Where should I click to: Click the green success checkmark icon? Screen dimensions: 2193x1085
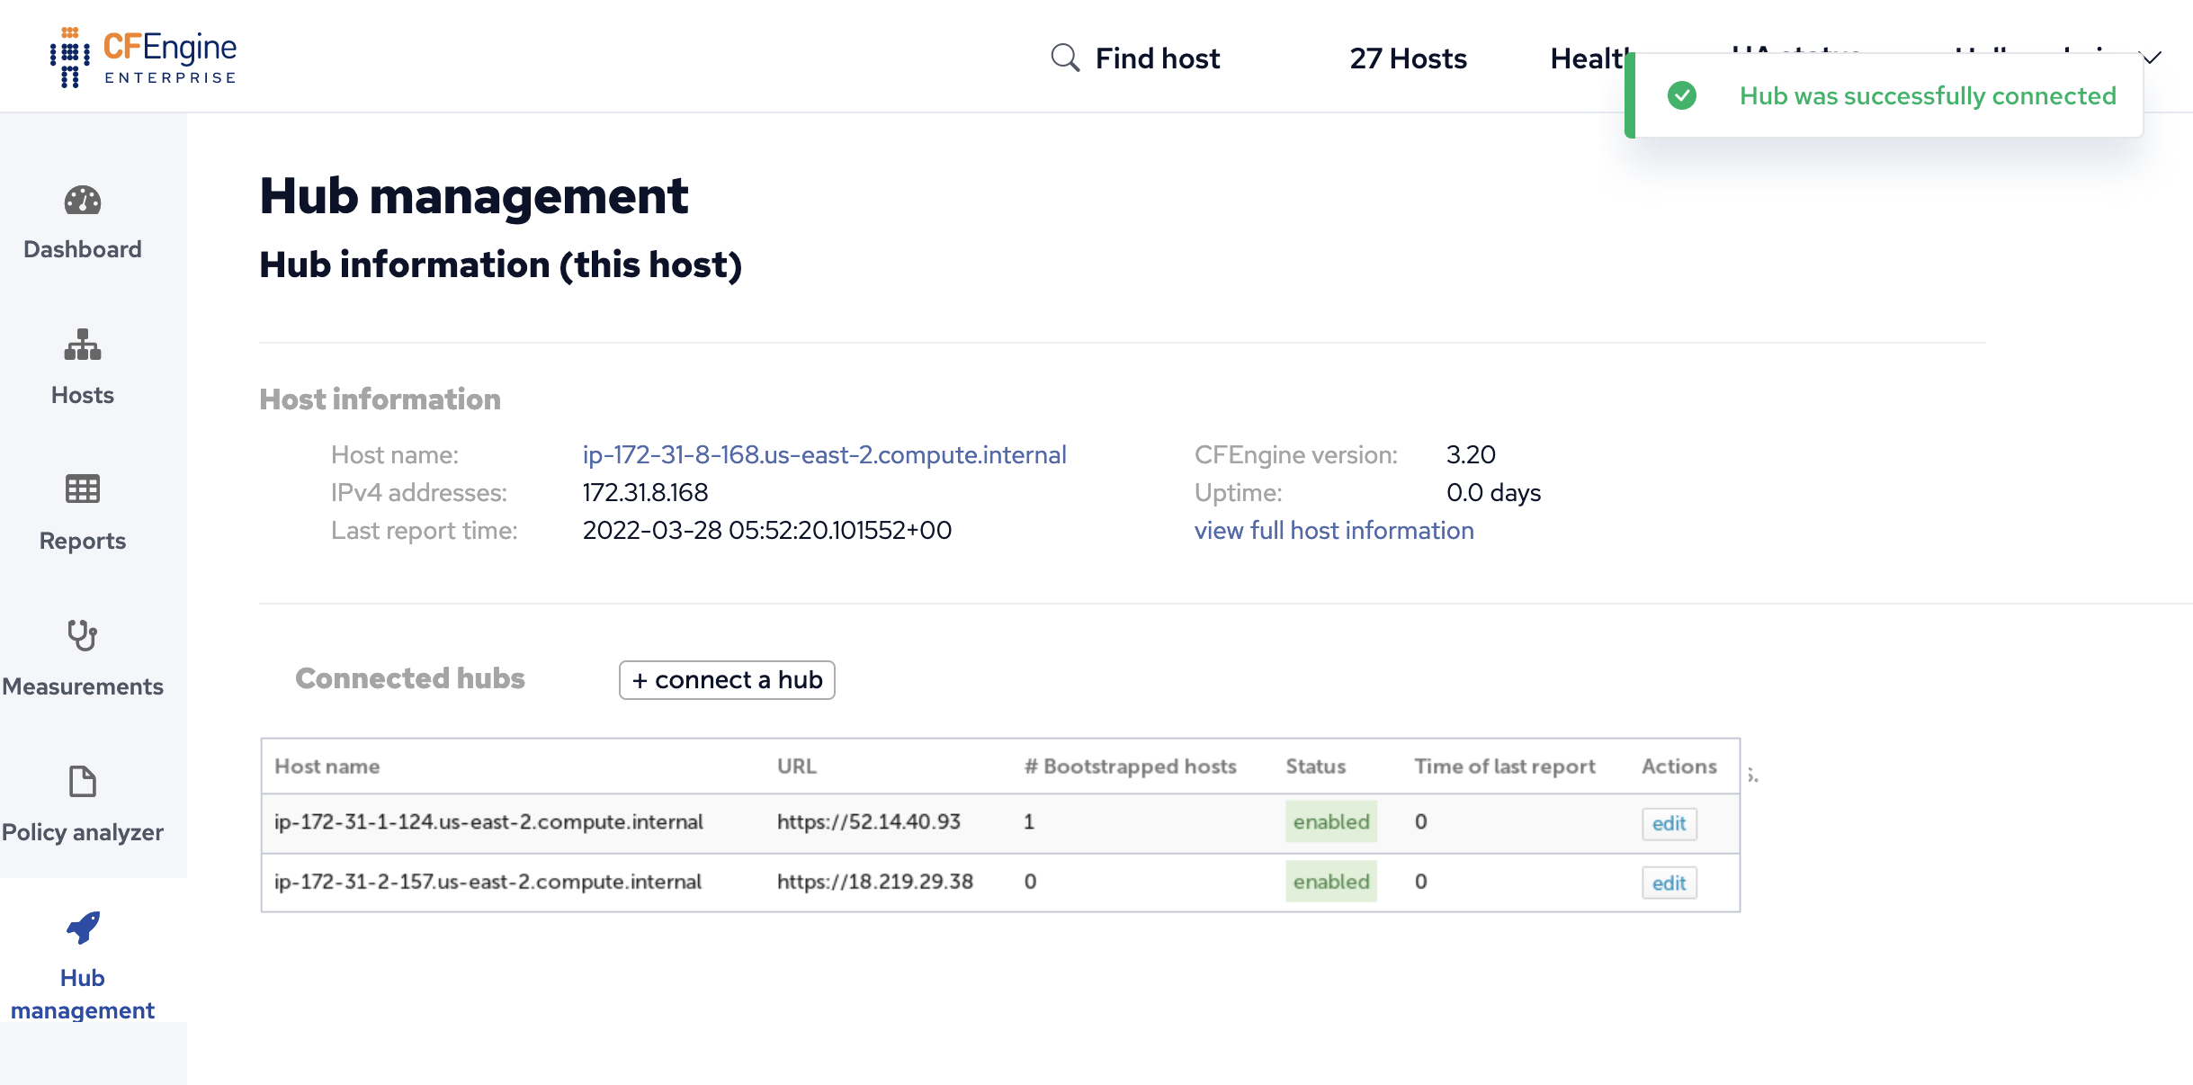tap(1681, 95)
